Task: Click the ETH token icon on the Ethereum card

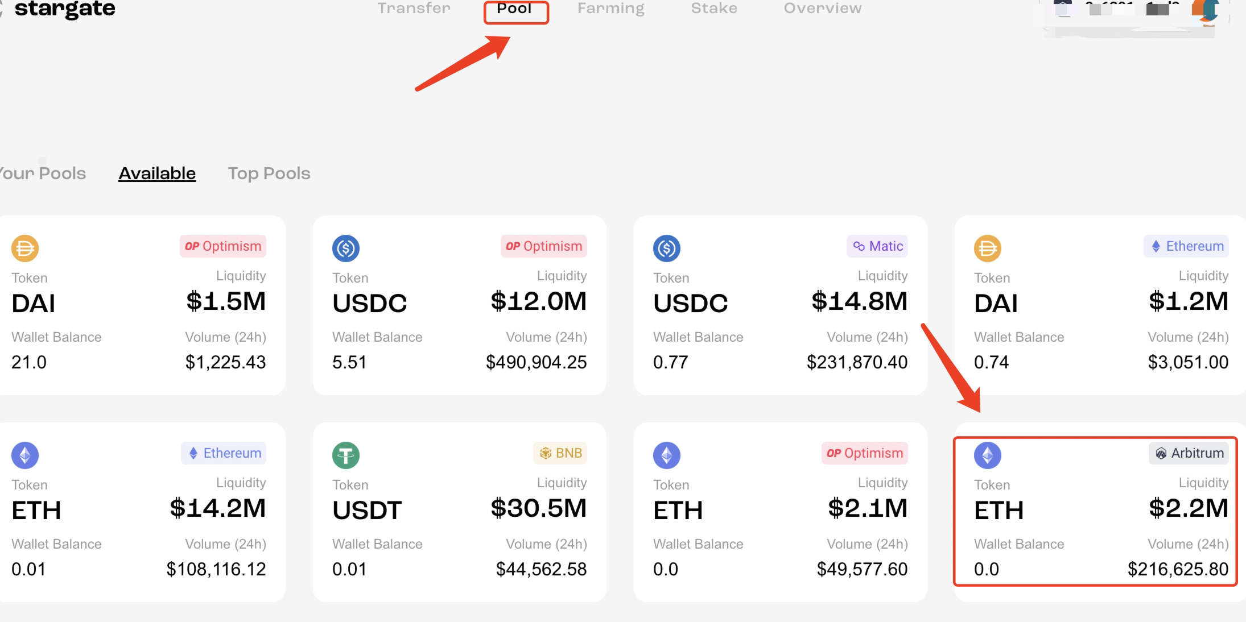Action: [25, 455]
